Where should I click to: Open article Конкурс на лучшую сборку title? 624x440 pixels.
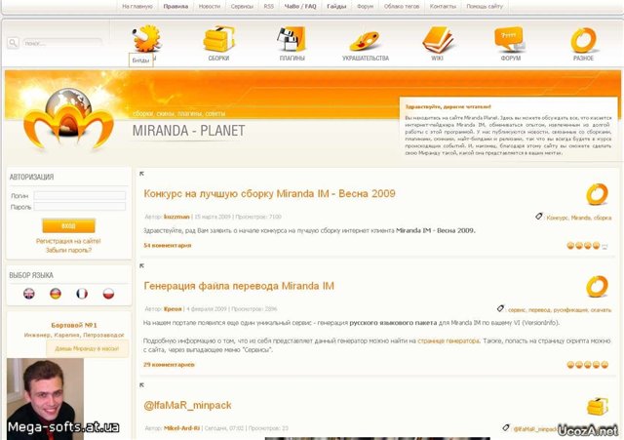pyautogui.click(x=269, y=194)
